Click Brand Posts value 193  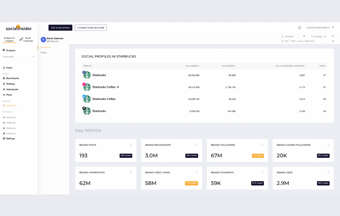[83, 156]
